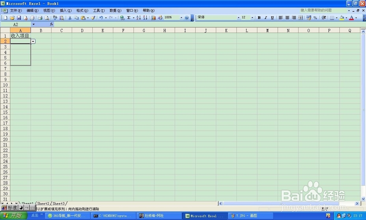Open Excel Help question mark icon
366x220 pixels.
[x=187, y=18]
